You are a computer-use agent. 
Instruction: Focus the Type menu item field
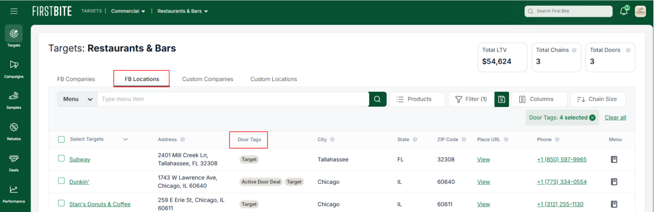click(233, 99)
